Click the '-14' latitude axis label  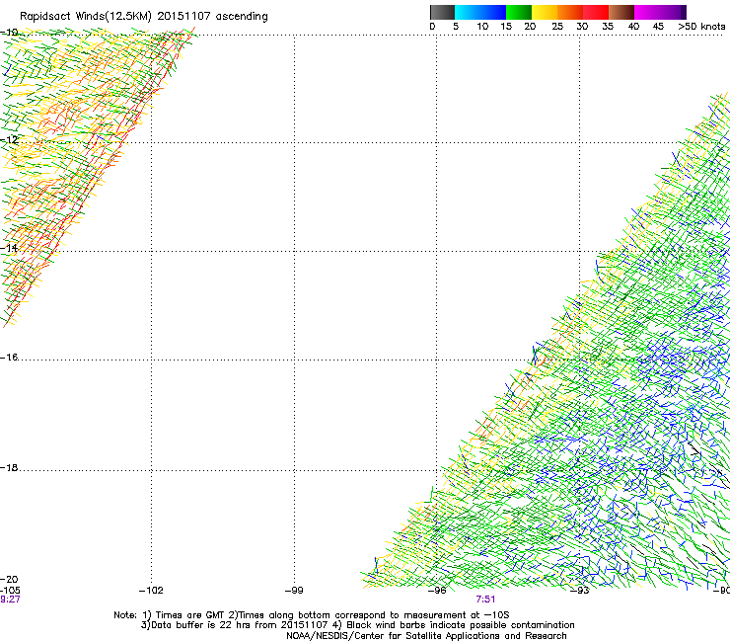[x=9, y=248]
